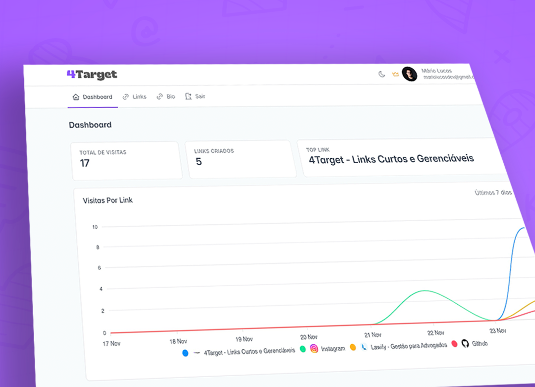Toggle the Github legend label
Image resolution: width=535 pixels, height=387 pixels.
click(480, 343)
